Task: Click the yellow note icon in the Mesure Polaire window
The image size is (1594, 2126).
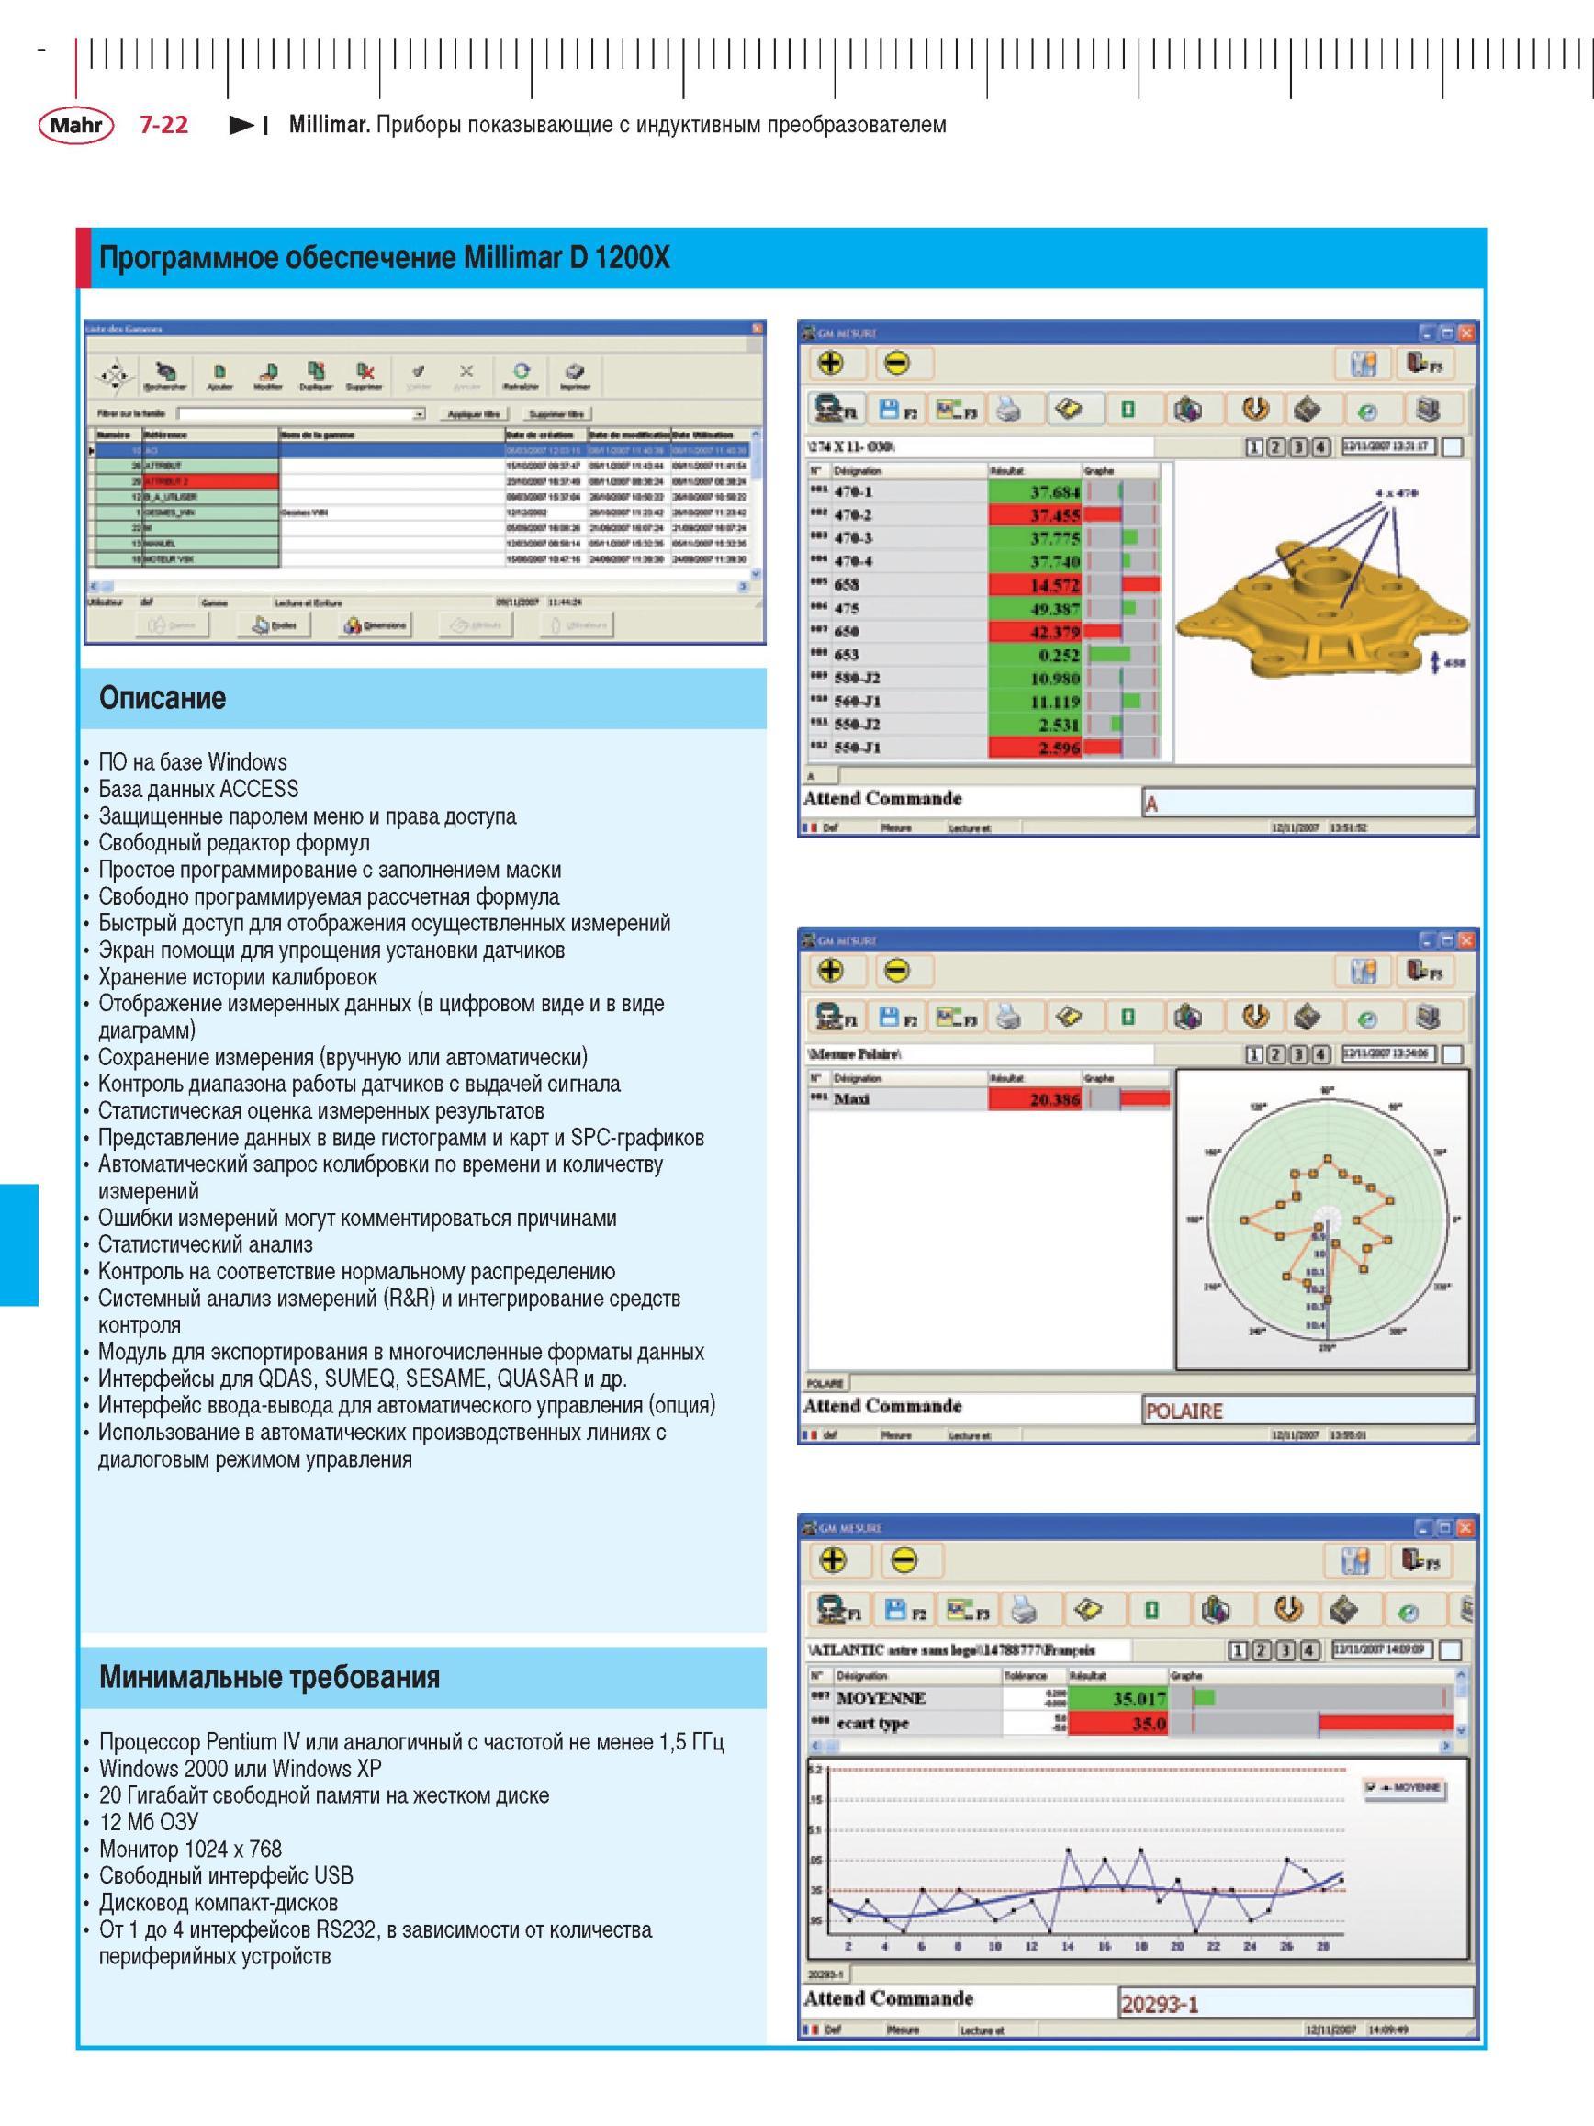Action: (x=1069, y=1017)
